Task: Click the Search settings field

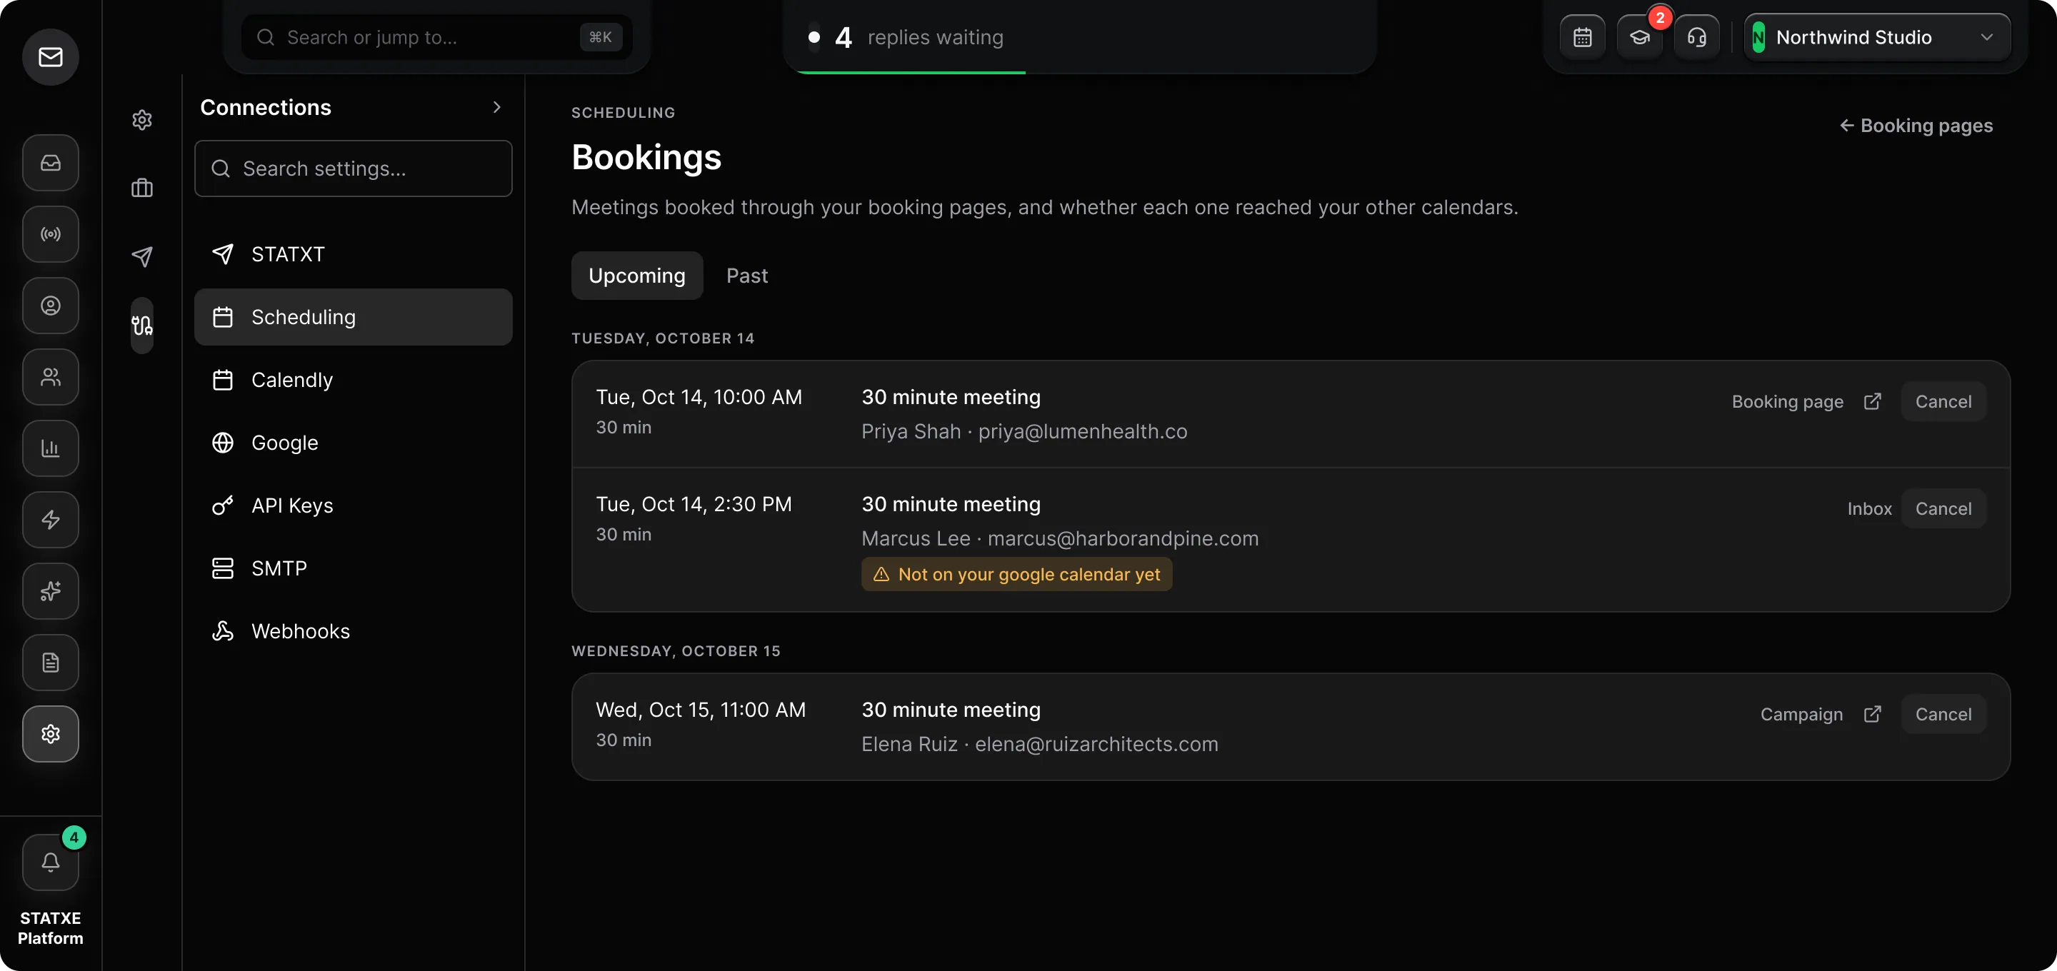Action: point(353,168)
